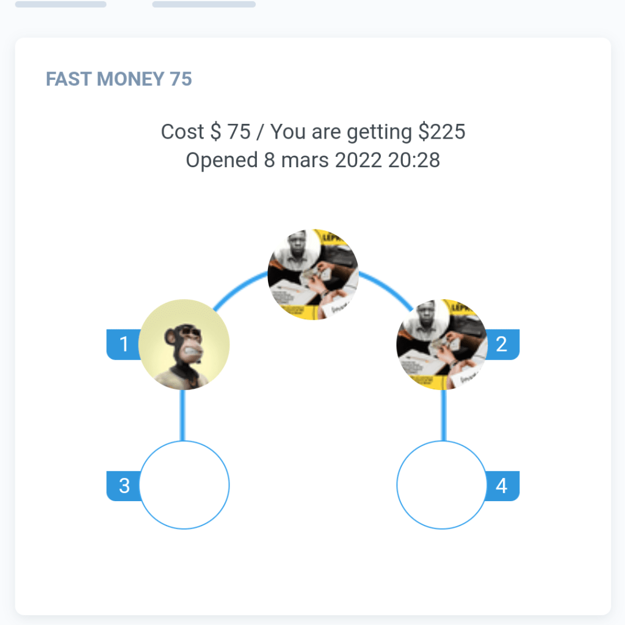The height and width of the screenshot is (625, 625).
Task: Click the 'Opened 8 mars 2022 20:28' date
Action: coord(312,160)
